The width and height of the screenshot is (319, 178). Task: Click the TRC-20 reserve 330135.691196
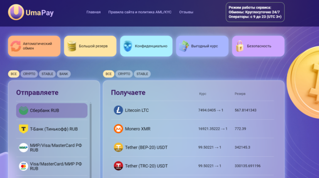tap(248, 166)
